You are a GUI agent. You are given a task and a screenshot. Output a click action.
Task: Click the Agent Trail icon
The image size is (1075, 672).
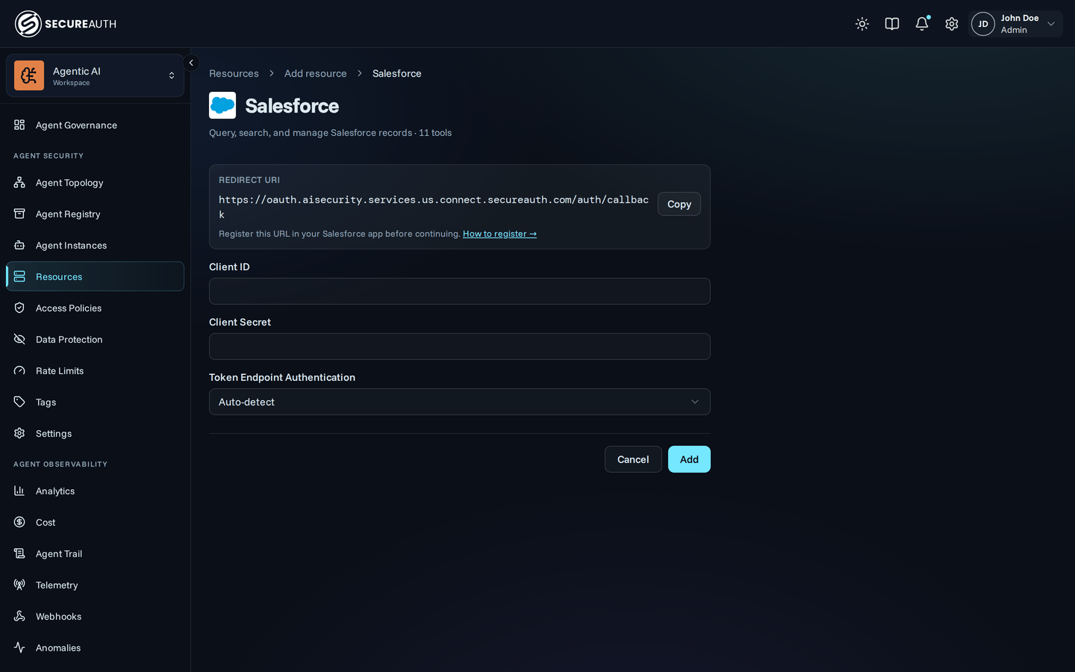19,553
